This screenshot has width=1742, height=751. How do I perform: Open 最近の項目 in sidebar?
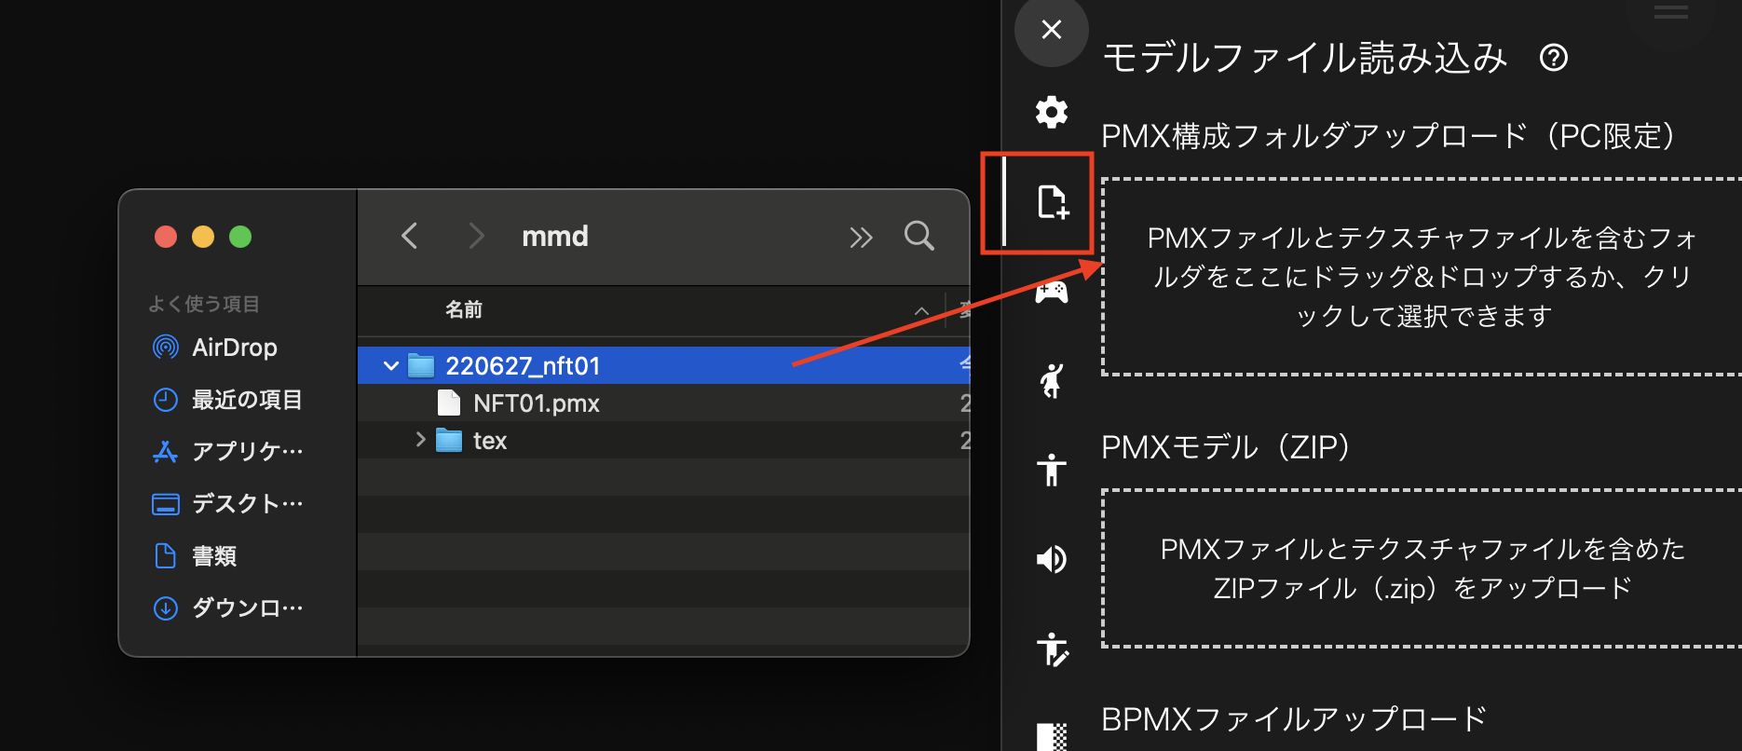tap(246, 400)
